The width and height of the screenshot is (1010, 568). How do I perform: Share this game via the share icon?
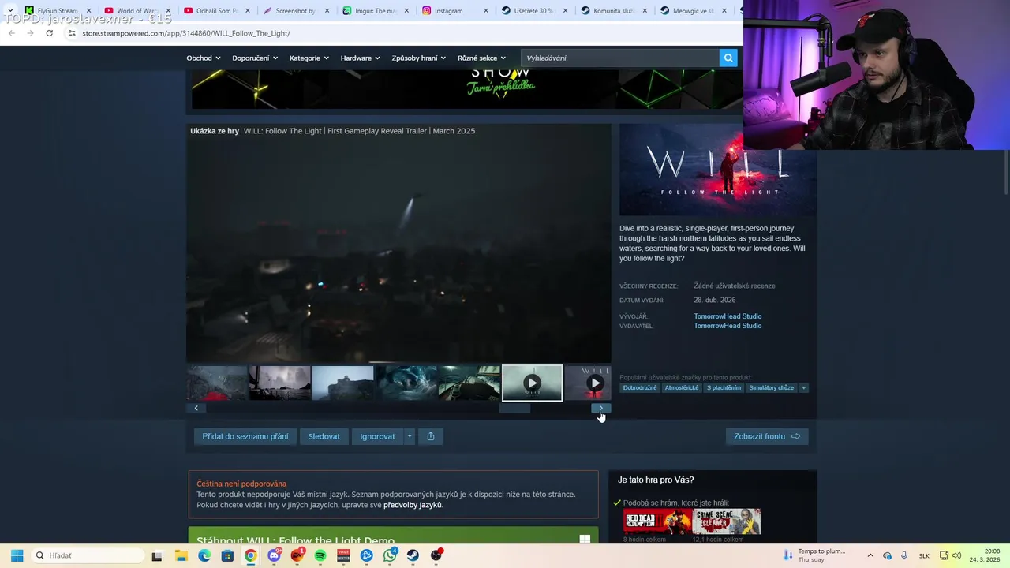click(x=431, y=436)
